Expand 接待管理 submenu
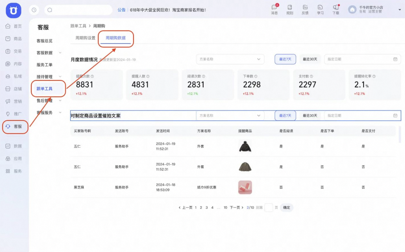Image resolution: width=405 pixels, height=252 pixels. coord(60,77)
